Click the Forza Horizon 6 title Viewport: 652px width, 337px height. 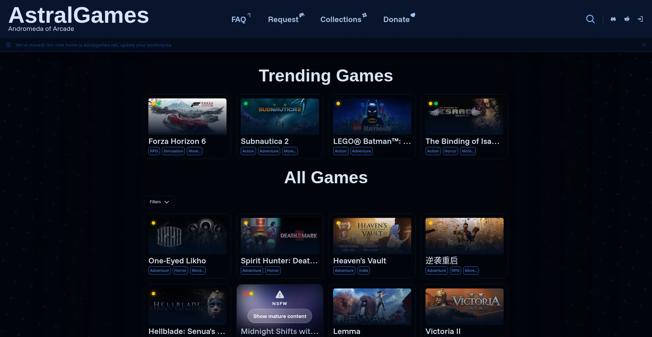(177, 141)
